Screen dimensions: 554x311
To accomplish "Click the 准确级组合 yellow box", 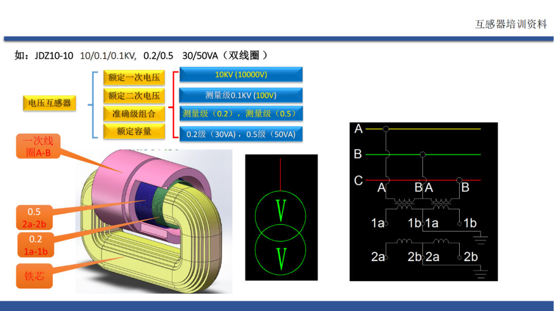I will 134,113.
